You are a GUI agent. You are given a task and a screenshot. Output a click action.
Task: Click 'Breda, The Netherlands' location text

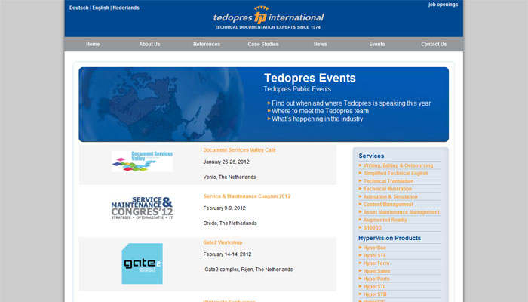[x=230, y=223]
